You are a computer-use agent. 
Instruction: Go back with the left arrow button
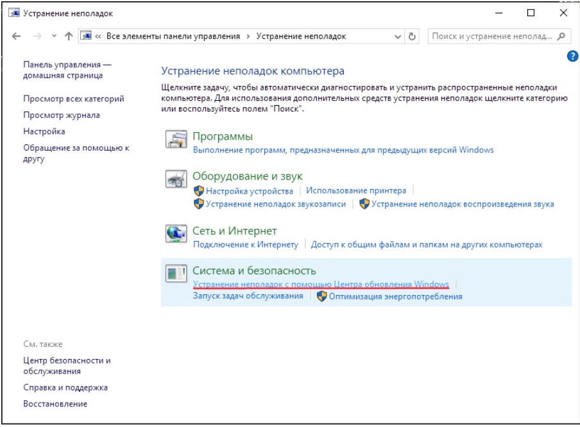16,37
